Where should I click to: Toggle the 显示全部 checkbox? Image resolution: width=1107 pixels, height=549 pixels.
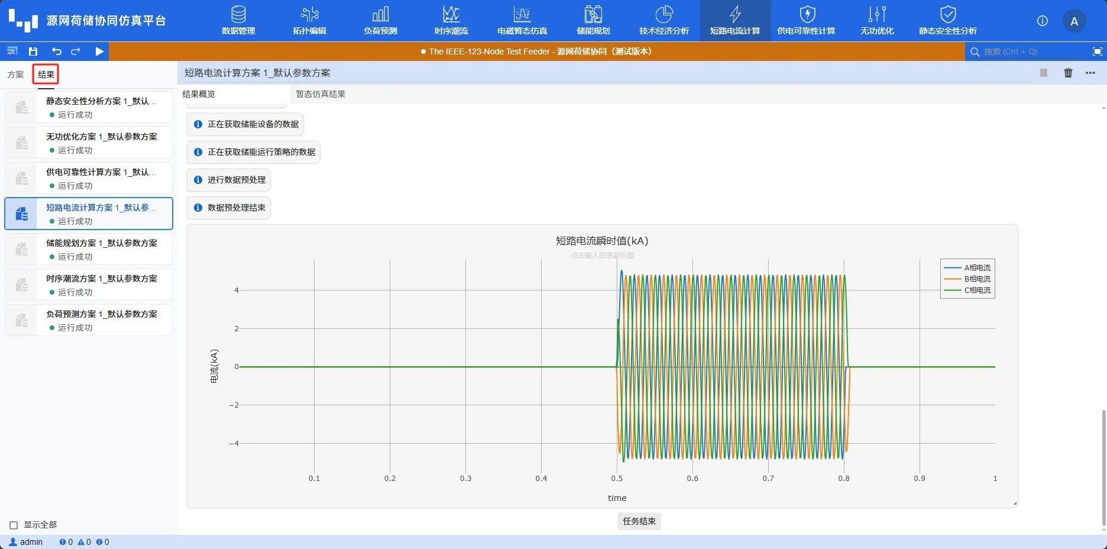(14, 525)
